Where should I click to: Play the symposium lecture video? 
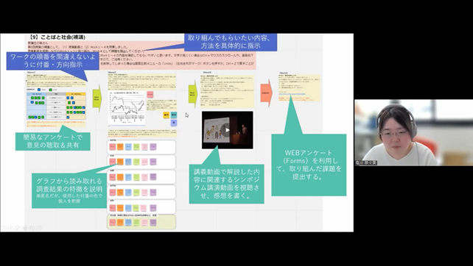point(227,130)
